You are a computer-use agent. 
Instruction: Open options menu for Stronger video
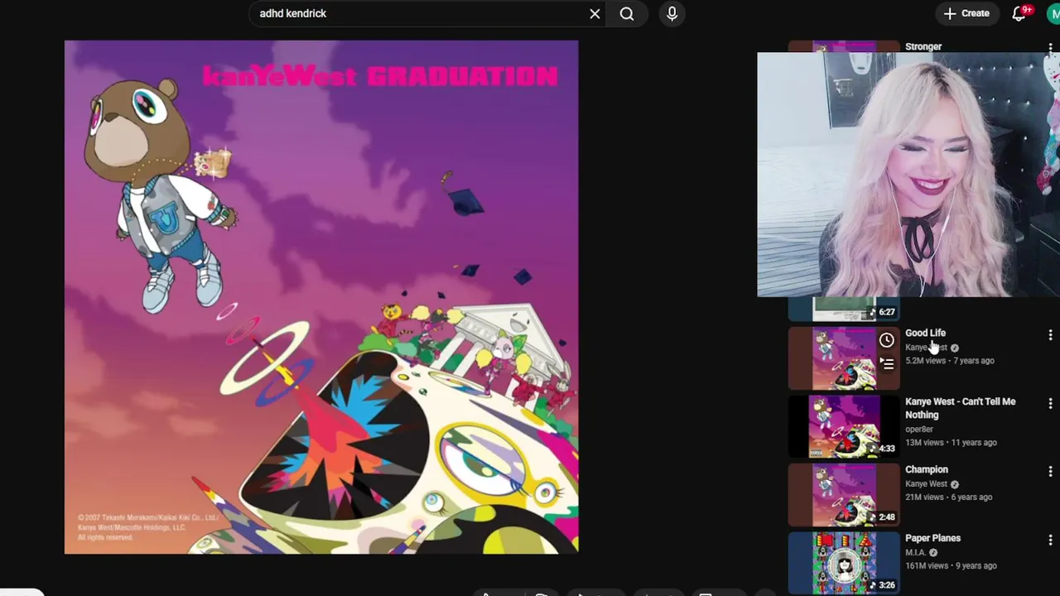(x=1050, y=48)
